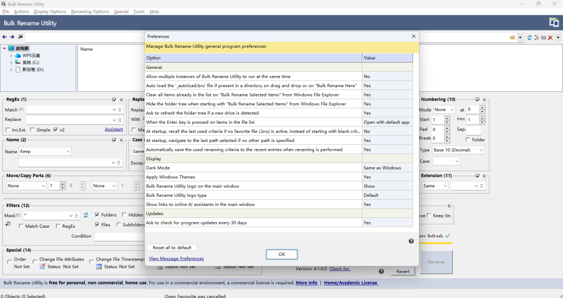Click the help question mark in Preferences dialog
563x298 pixels.
coord(411,241)
